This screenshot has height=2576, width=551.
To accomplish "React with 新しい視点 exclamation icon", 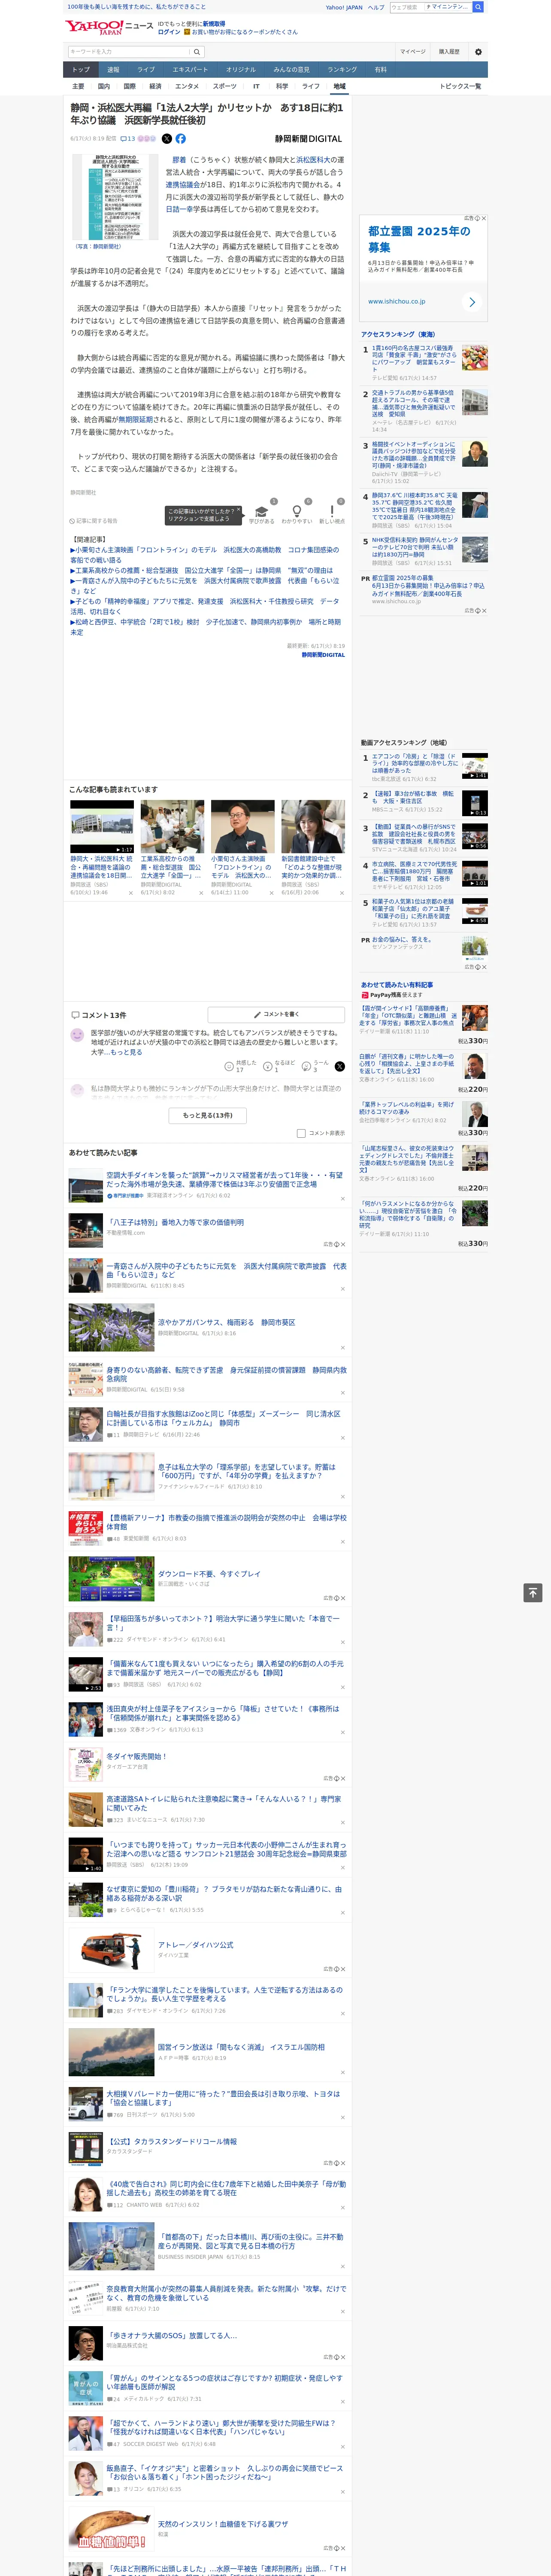I will pyautogui.click(x=332, y=513).
